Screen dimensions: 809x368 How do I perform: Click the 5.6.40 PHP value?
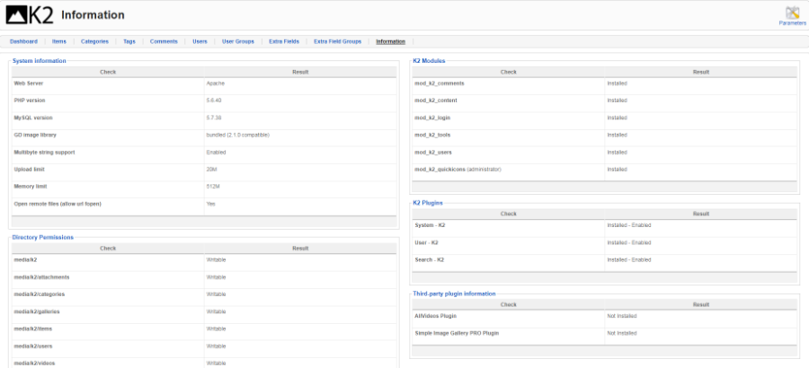tap(214, 101)
